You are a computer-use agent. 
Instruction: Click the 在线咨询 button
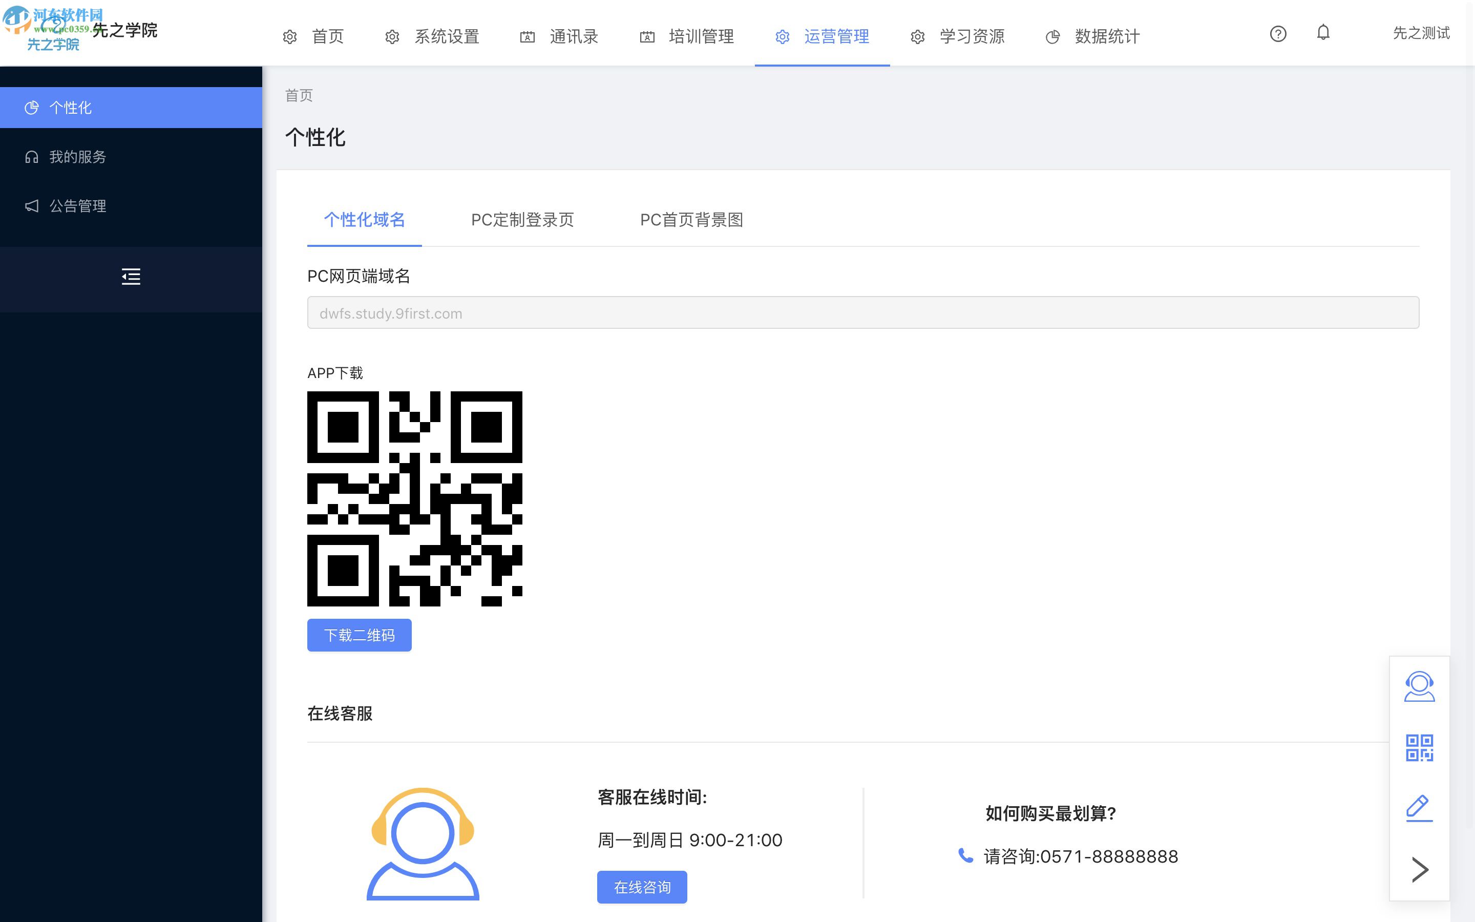coord(642,887)
